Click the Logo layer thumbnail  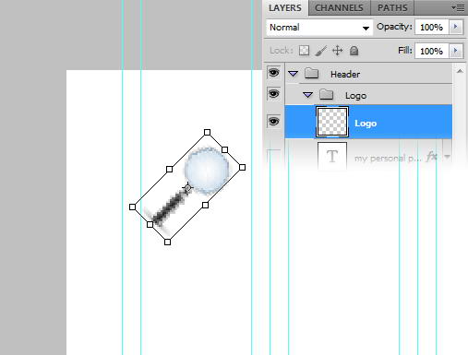pos(332,122)
